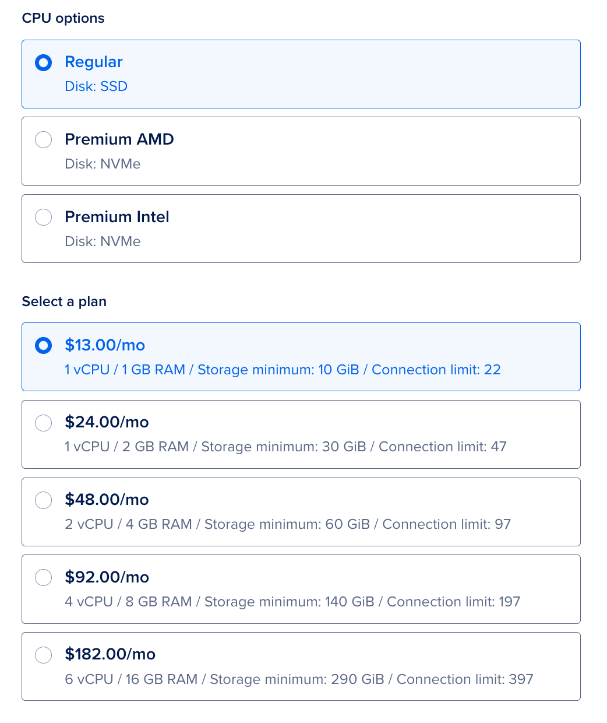This screenshot has height=723, width=607.
Task: Select the Premium Intel radio button
Action: coord(44,217)
